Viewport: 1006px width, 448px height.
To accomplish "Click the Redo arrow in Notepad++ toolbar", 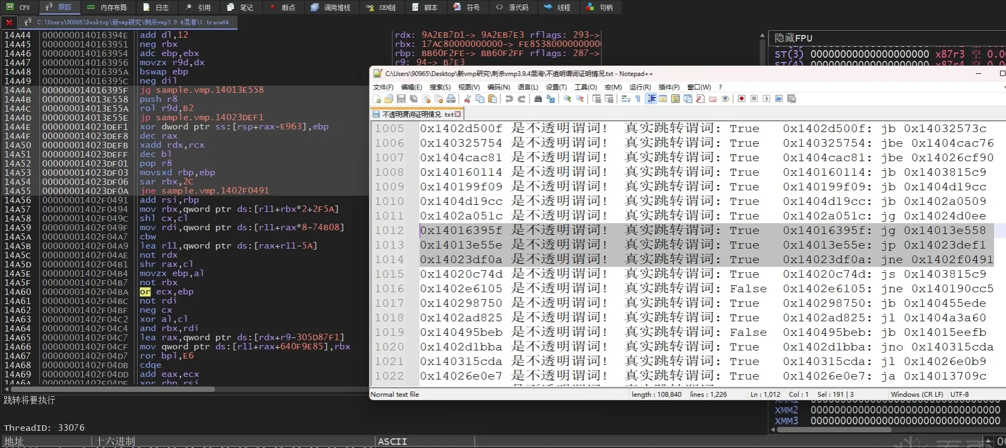I will pyautogui.click(x=521, y=99).
